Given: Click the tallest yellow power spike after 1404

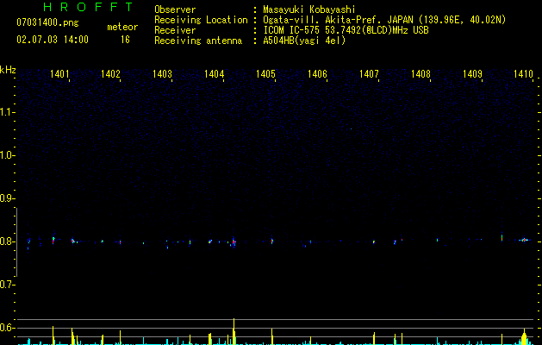Looking at the screenshot, I should pyautogui.click(x=234, y=331).
